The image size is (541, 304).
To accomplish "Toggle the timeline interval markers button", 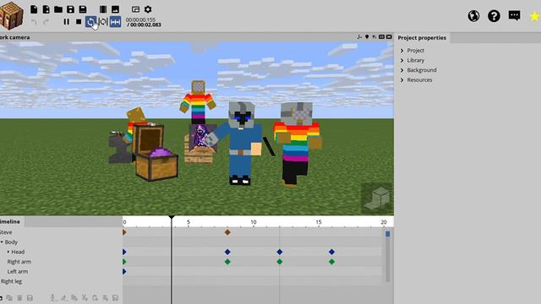I will [x=115, y=22].
